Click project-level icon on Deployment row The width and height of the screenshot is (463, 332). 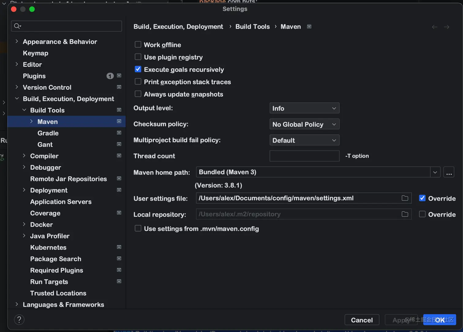coord(119,190)
